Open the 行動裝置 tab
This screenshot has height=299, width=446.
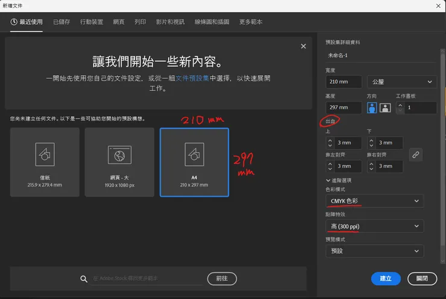point(91,22)
